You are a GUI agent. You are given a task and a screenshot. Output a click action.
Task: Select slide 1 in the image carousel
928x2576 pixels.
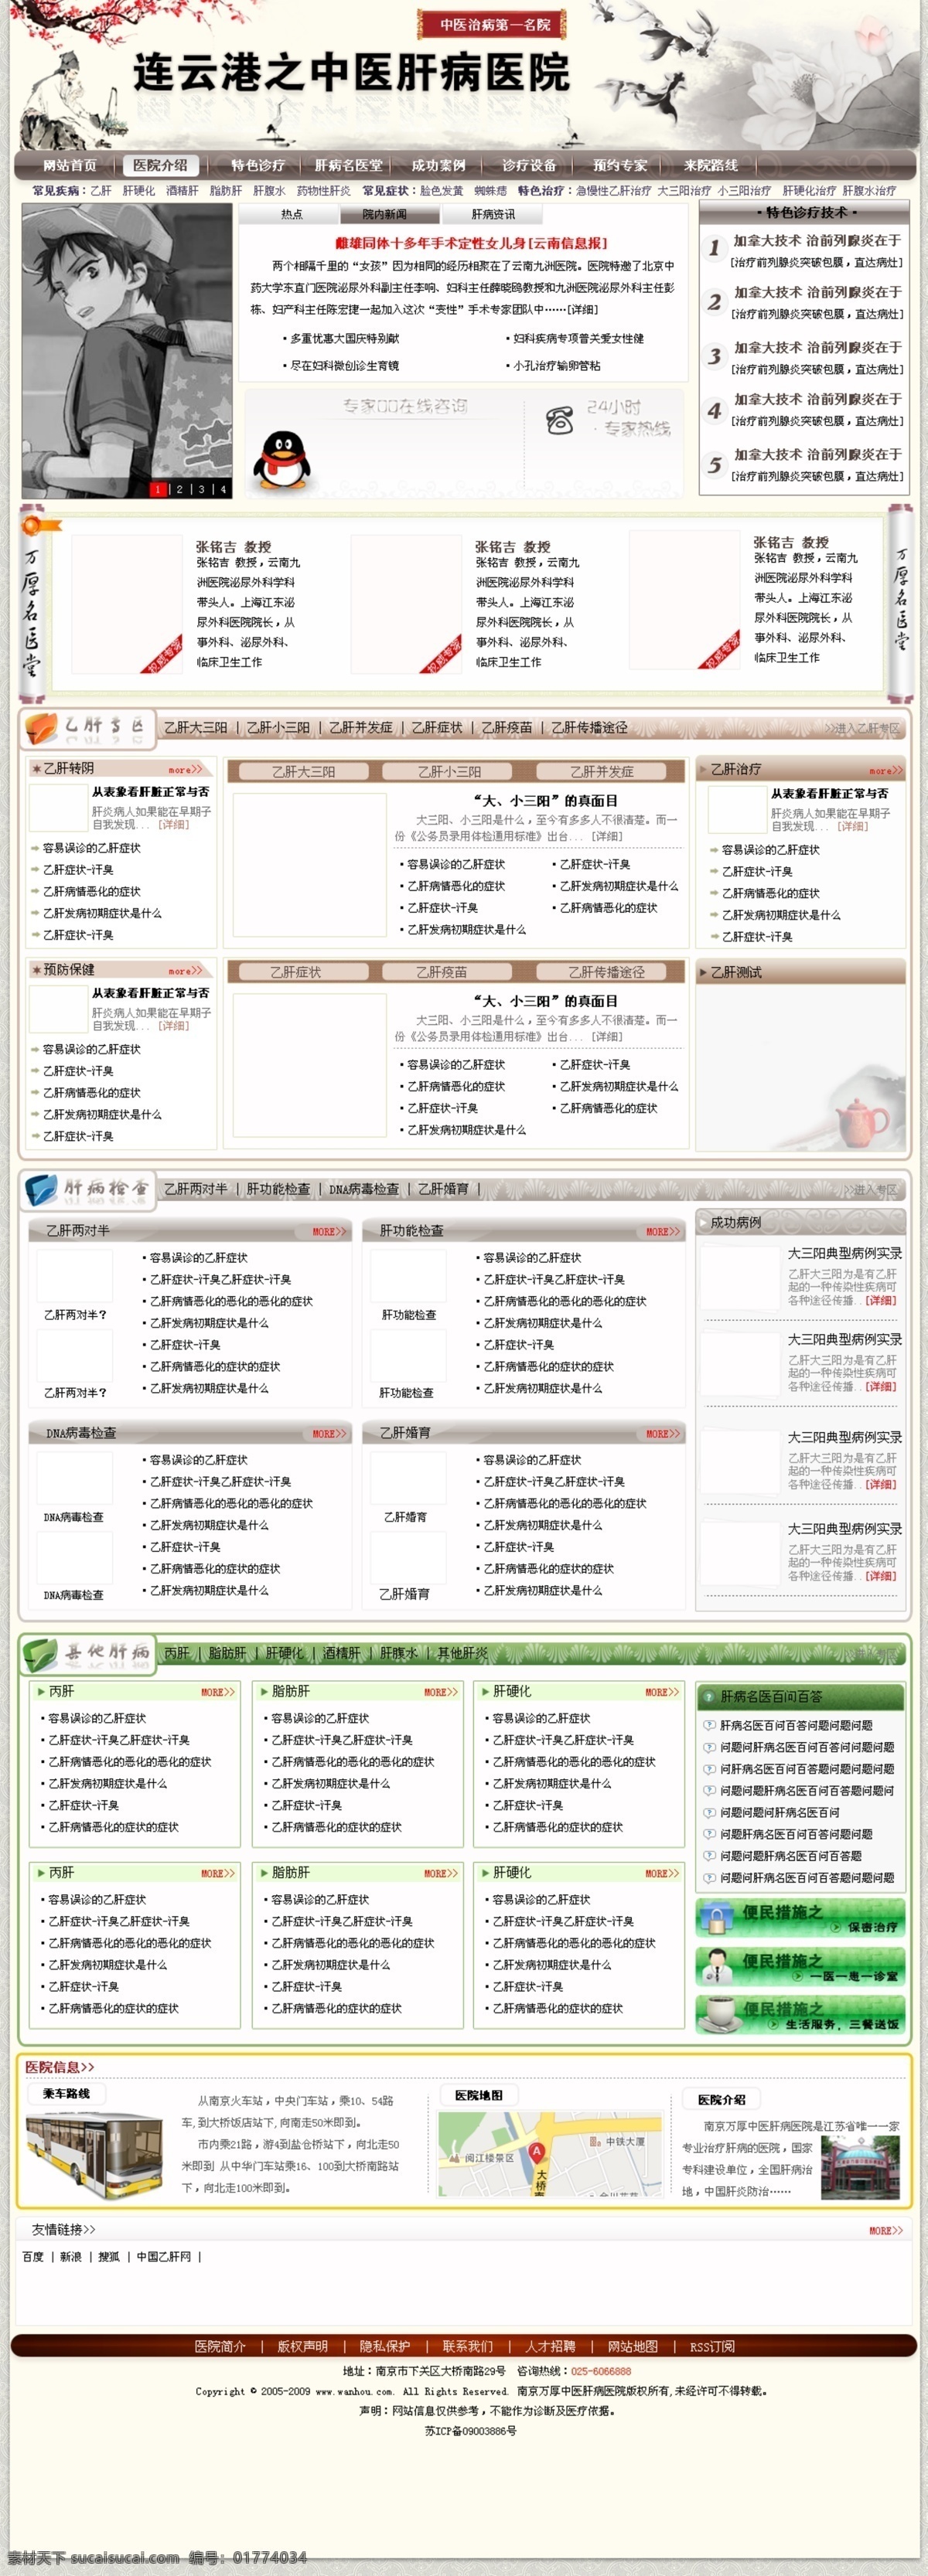pyautogui.click(x=157, y=489)
